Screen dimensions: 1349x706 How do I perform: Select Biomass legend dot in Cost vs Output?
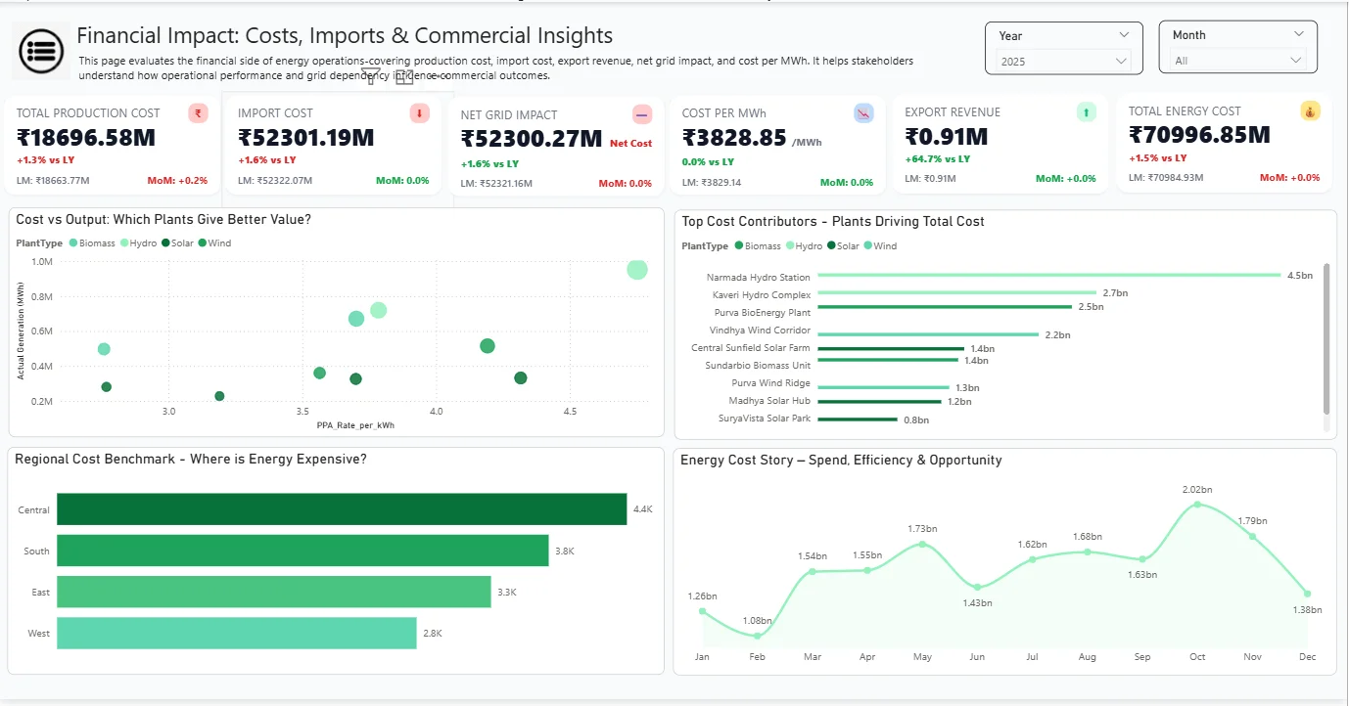(x=73, y=243)
